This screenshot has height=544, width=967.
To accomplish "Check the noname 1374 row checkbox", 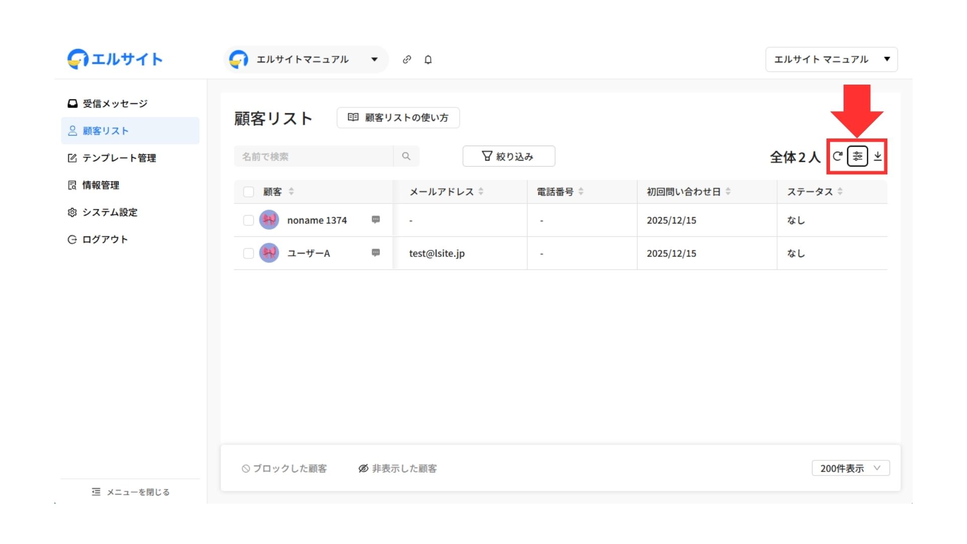I will click(248, 220).
